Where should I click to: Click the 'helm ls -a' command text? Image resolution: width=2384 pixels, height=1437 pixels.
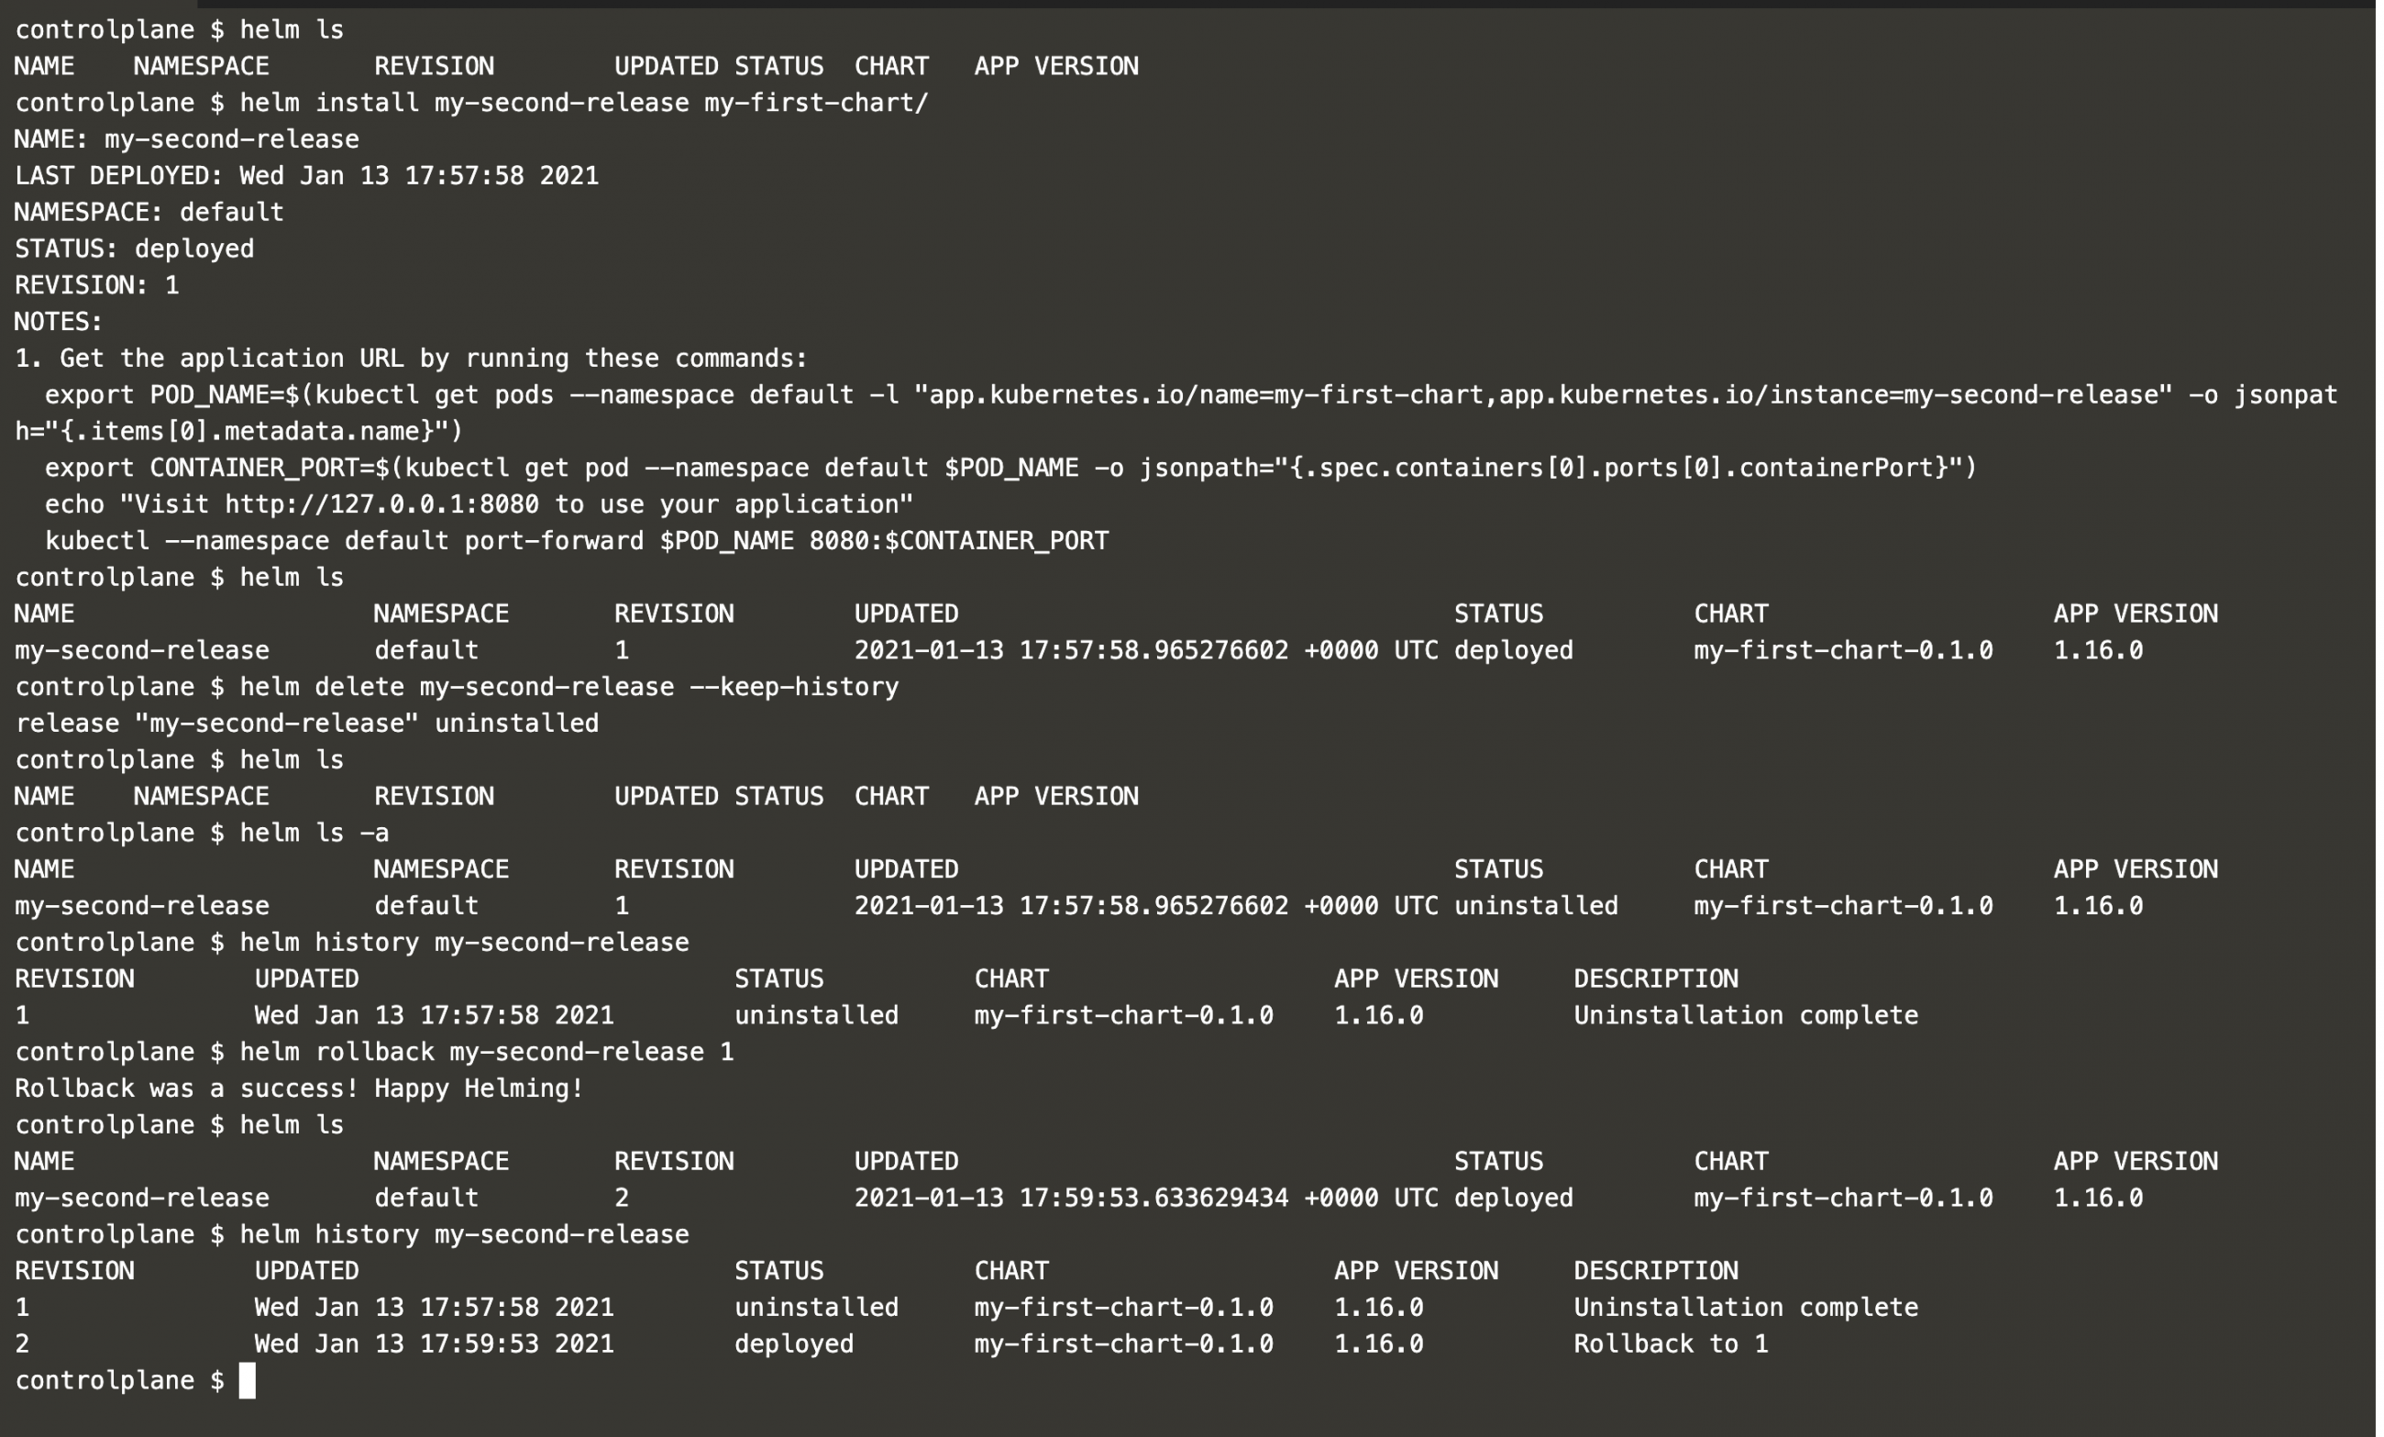pyautogui.click(x=315, y=834)
